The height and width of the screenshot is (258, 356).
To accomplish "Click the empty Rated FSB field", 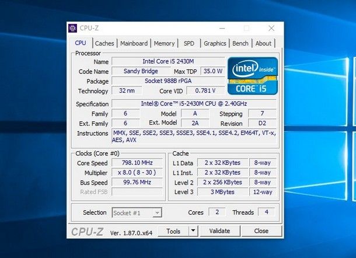I will point(137,192).
